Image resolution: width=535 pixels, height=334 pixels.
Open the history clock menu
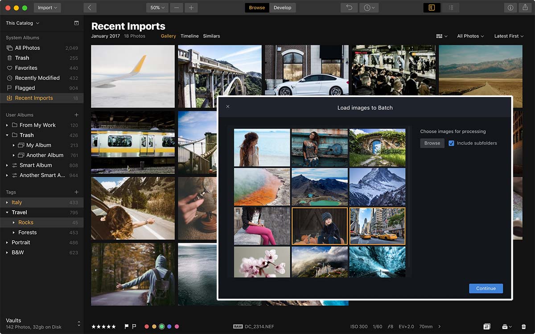[368, 8]
